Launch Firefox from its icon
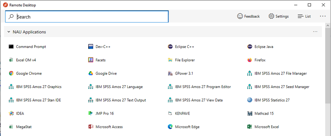Image resolution: width=331 pixels, height=136 pixels. (250, 60)
